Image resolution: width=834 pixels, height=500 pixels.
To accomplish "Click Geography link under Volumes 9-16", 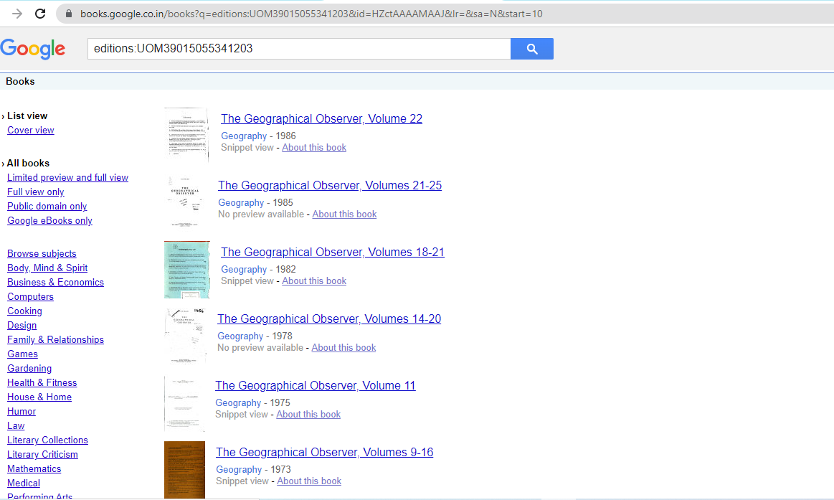I will (x=239, y=470).
